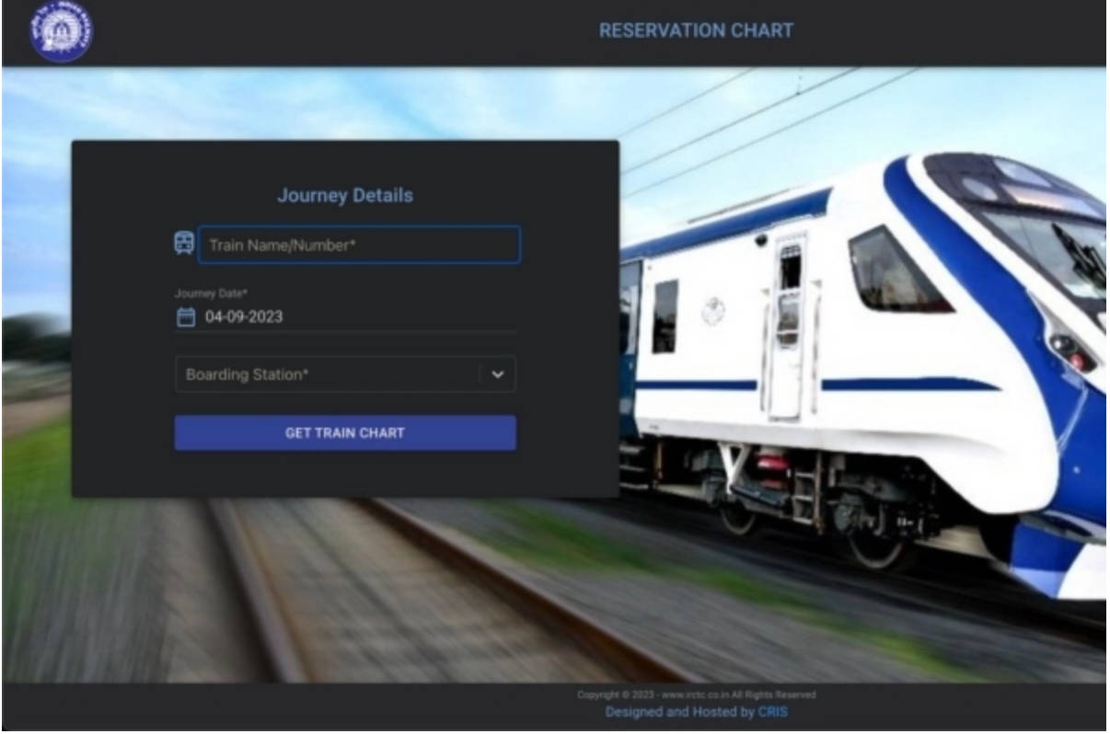Click the Journey Details heading
The height and width of the screenshot is (734, 1110).
click(345, 196)
